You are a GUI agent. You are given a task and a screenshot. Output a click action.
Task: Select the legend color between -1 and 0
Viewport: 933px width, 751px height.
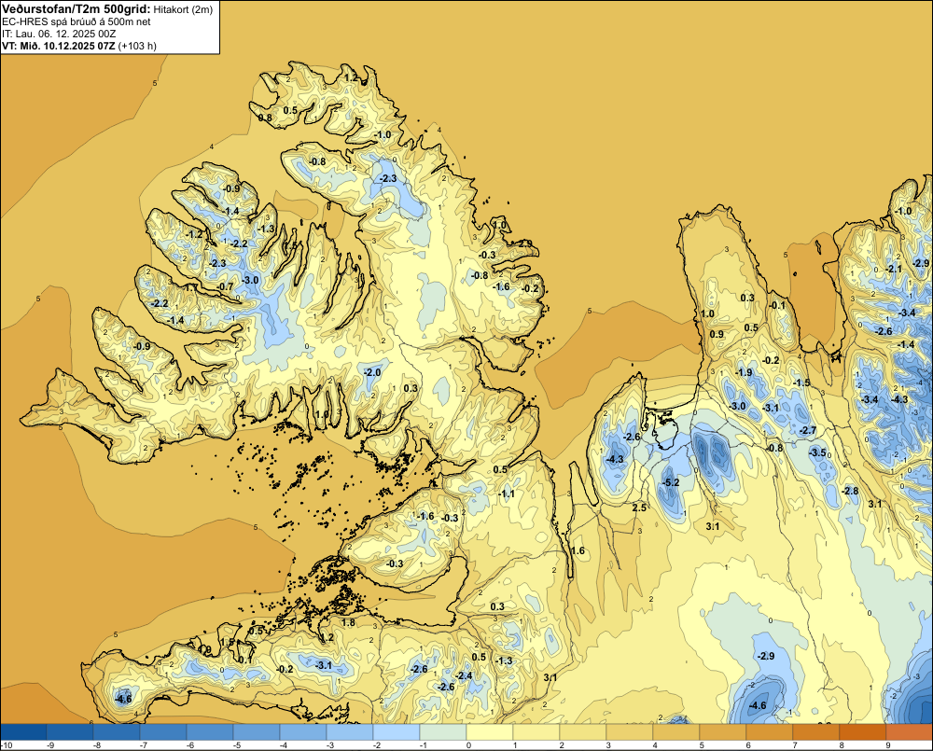coord(443,732)
